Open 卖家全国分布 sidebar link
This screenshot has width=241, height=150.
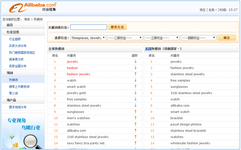coord(18,66)
